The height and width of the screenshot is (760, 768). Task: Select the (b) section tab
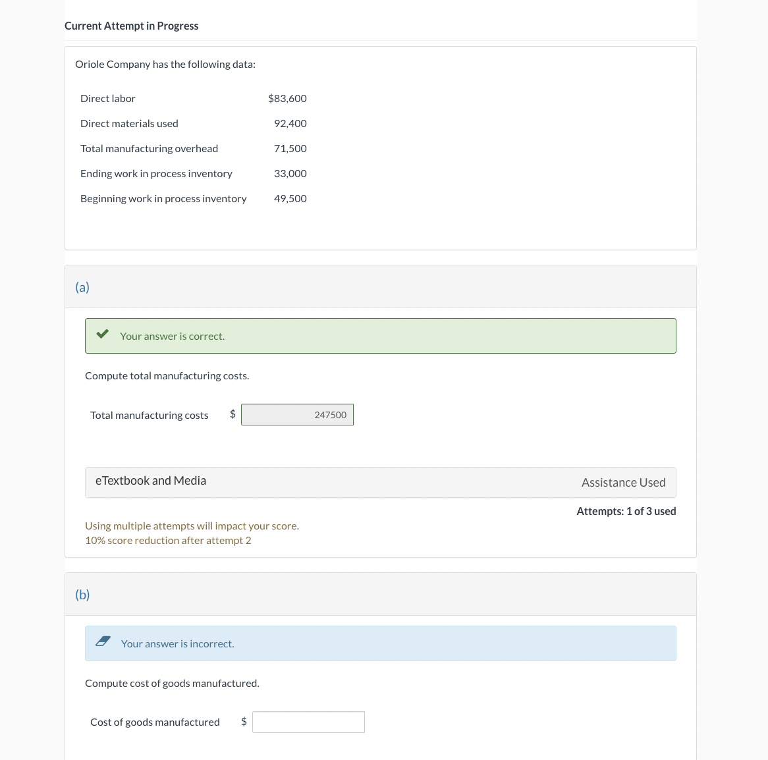click(82, 594)
